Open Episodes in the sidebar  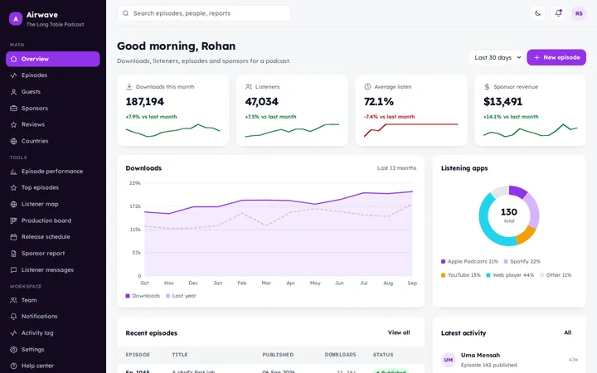(53, 75)
